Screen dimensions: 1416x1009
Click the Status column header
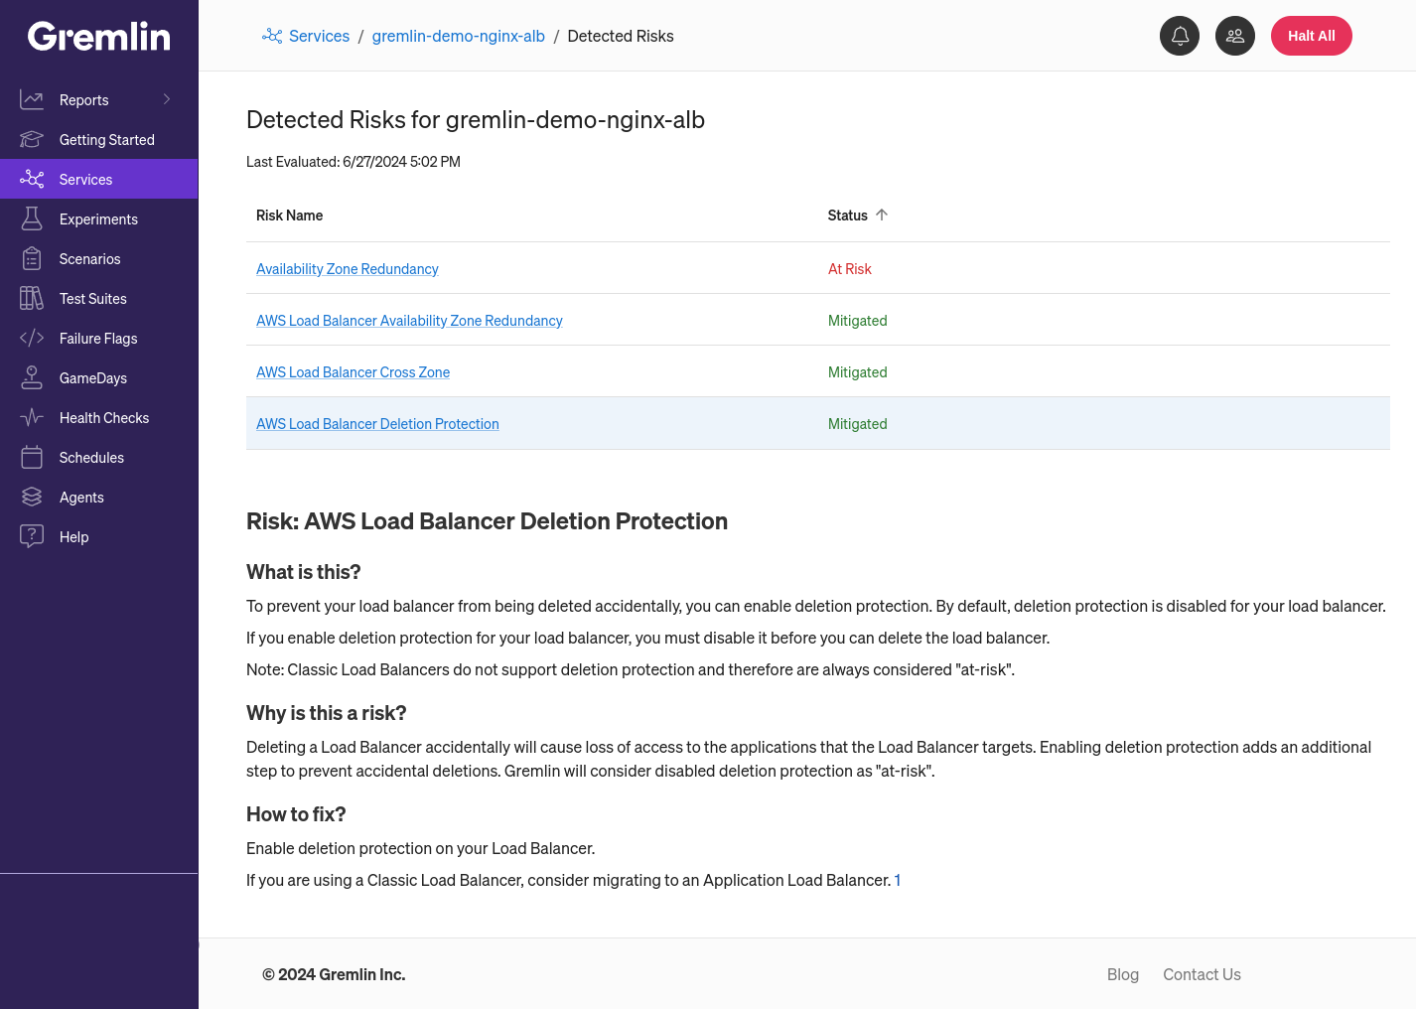(848, 215)
